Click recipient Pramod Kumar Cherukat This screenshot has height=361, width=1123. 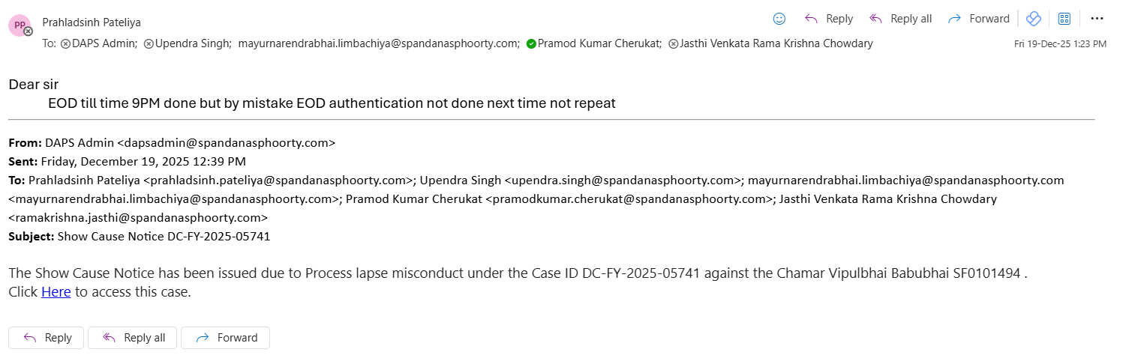(x=599, y=43)
